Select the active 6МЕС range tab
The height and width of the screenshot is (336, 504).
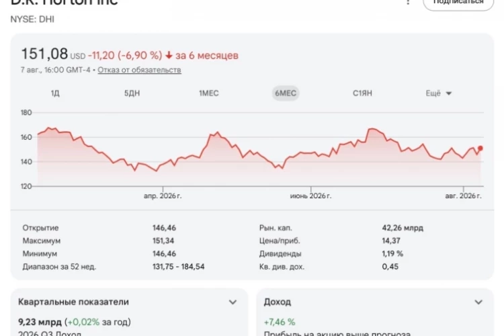pos(286,93)
